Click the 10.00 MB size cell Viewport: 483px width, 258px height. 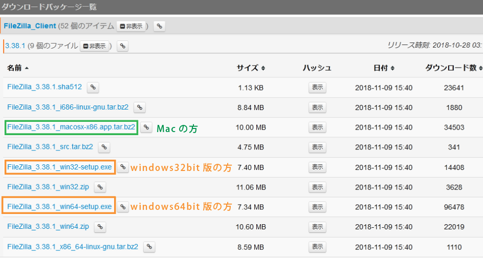tap(251, 127)
